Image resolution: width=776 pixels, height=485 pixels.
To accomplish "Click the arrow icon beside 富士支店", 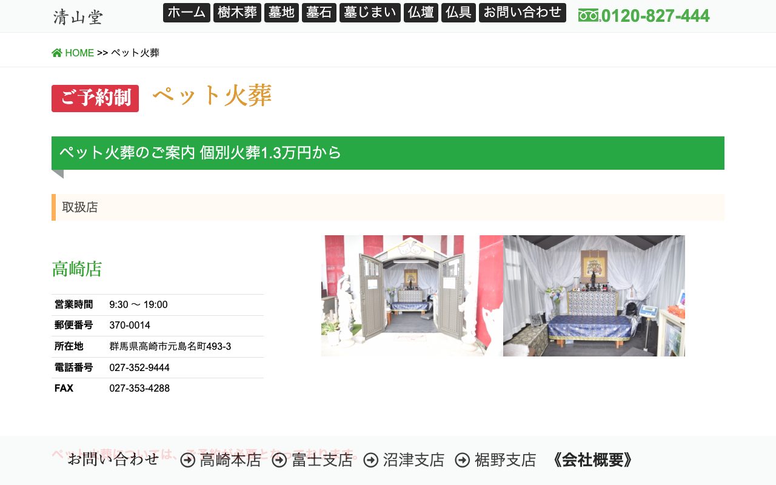I will click(279, 460).
